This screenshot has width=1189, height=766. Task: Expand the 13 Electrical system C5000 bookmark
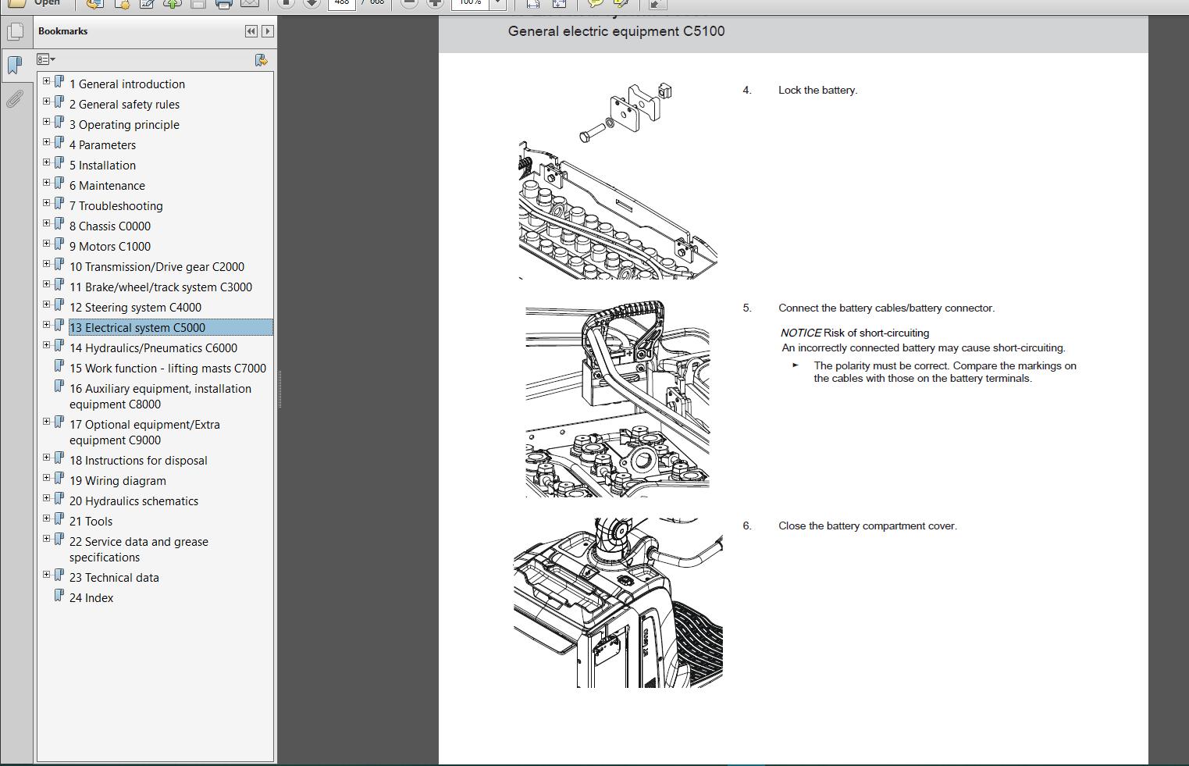[x=46, y=325]
